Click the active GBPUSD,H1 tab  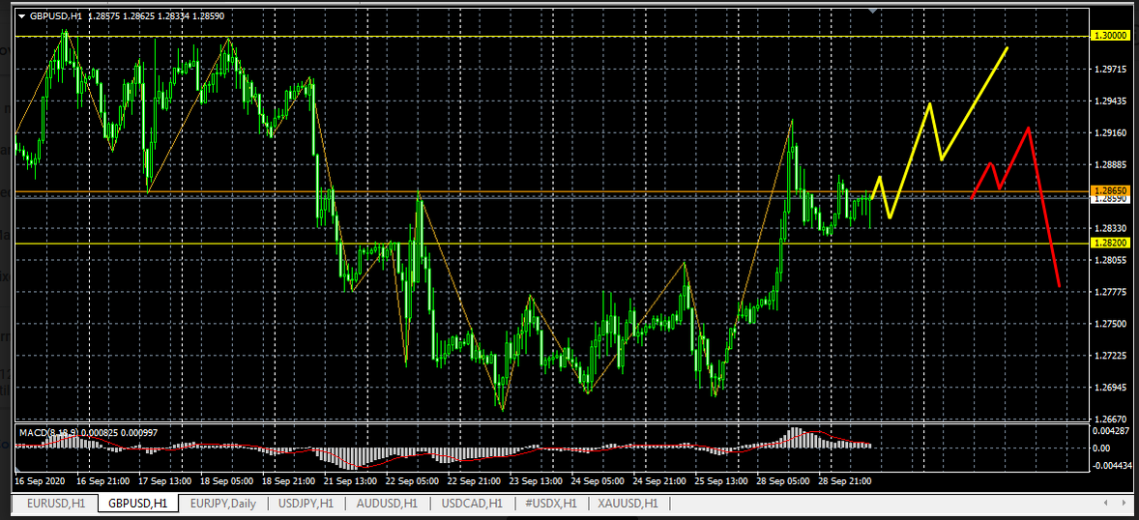click(138, 504)
